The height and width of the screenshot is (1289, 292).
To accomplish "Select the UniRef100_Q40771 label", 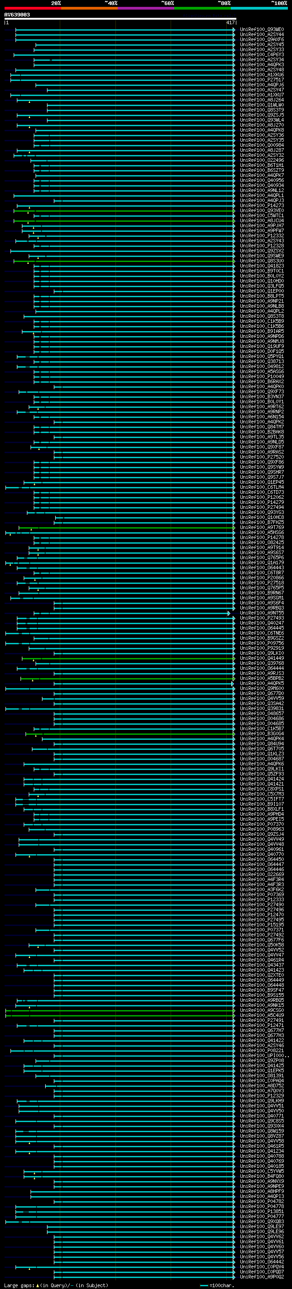I will (261, 1116).
